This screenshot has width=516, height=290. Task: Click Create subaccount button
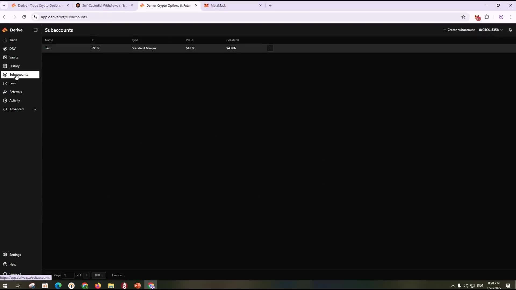pyautogui.click(x=459, y=30)
